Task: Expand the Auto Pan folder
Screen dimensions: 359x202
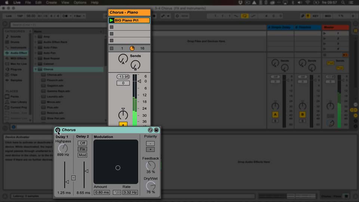Action: click(36, 53)
